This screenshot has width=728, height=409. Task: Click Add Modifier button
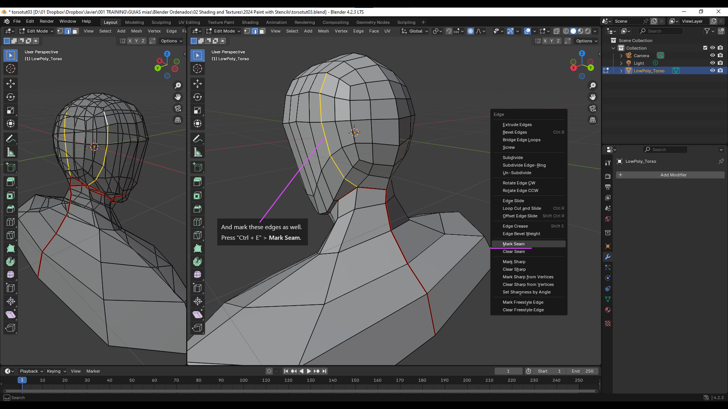point(670,175)
